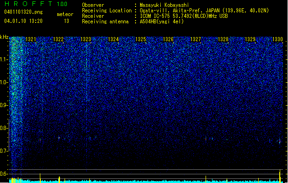Screen dimensions: 288x183
Task: Click the 1323 time marker
Action: coord(86,39)
